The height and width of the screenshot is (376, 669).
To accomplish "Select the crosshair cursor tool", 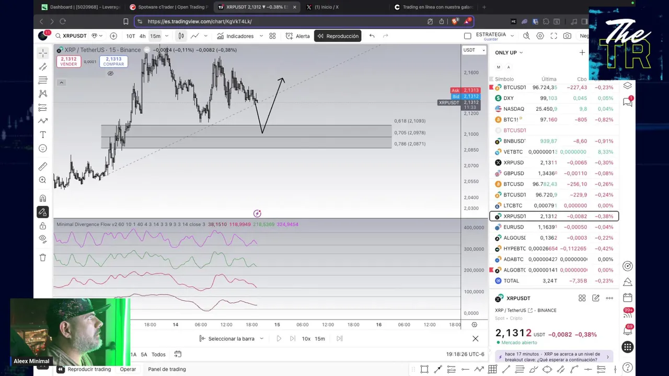I will click(43, 53).
